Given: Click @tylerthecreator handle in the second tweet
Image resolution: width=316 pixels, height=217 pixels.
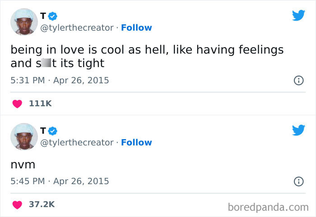Looking at the screenshot, I should pos(77,143).
